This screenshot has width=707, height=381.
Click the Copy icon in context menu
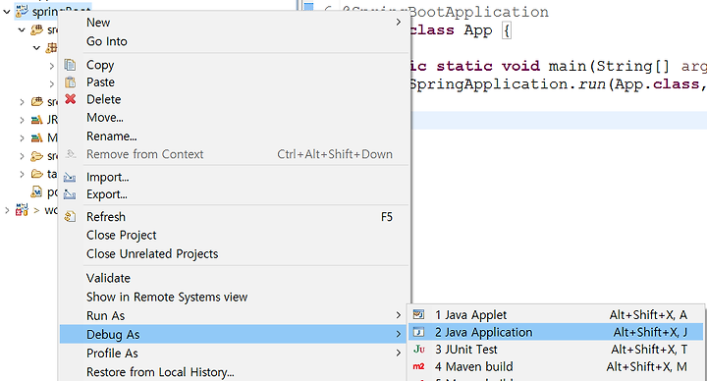(x=70, y=65)
